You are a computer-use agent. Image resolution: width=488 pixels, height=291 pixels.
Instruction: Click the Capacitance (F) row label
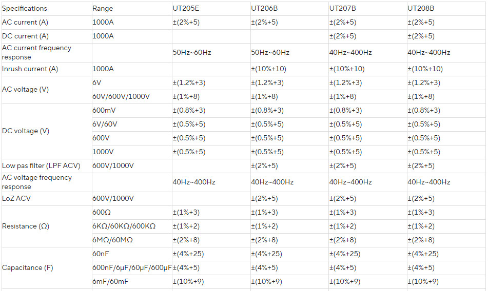pyautogui.click(x=27, y=268)
